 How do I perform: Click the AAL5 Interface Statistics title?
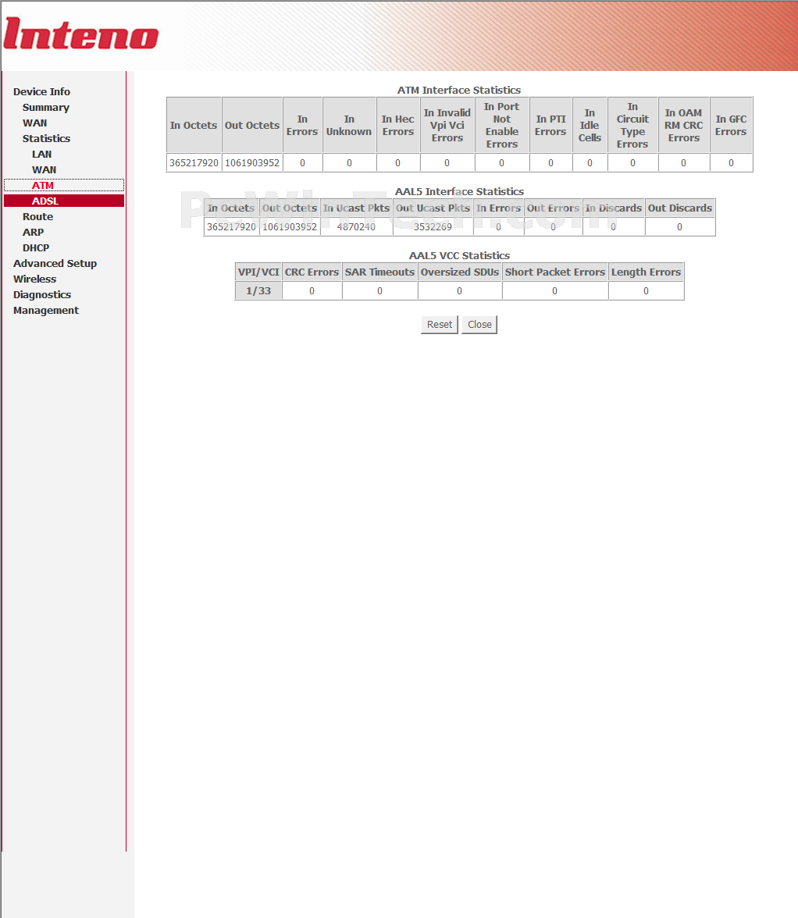[459, 191]
